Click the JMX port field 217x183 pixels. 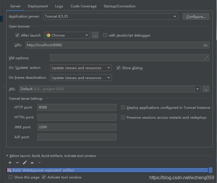77,127
